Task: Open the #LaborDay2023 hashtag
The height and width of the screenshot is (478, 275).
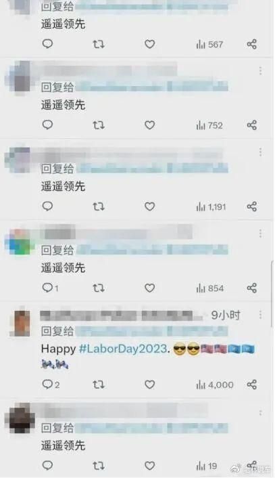Action: [123, 349]
